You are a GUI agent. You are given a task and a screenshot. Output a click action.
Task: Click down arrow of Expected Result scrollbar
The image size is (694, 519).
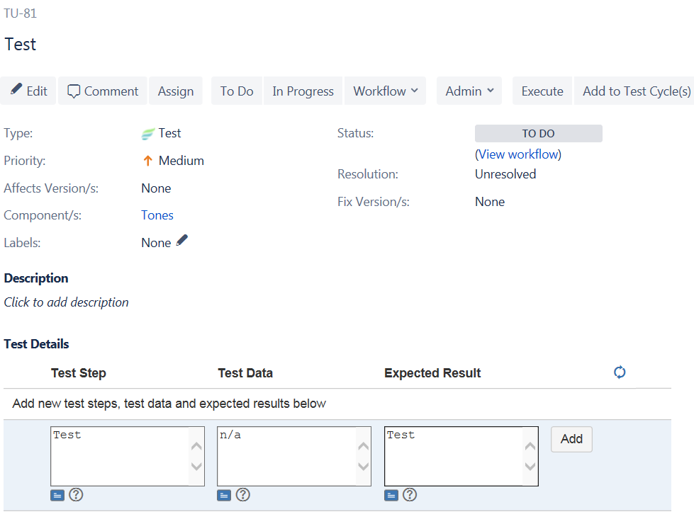530,466
